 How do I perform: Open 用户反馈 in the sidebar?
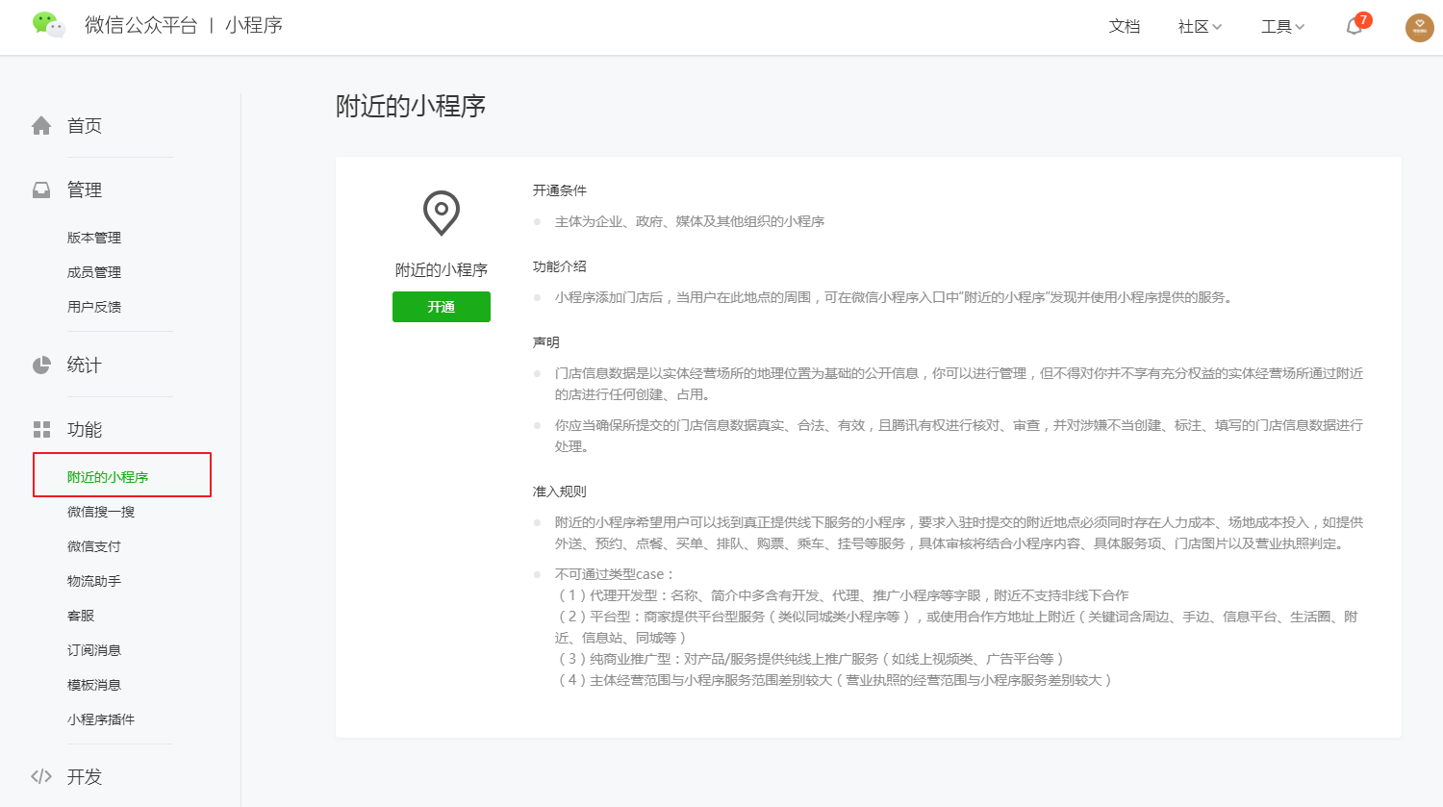pos(94,307)
